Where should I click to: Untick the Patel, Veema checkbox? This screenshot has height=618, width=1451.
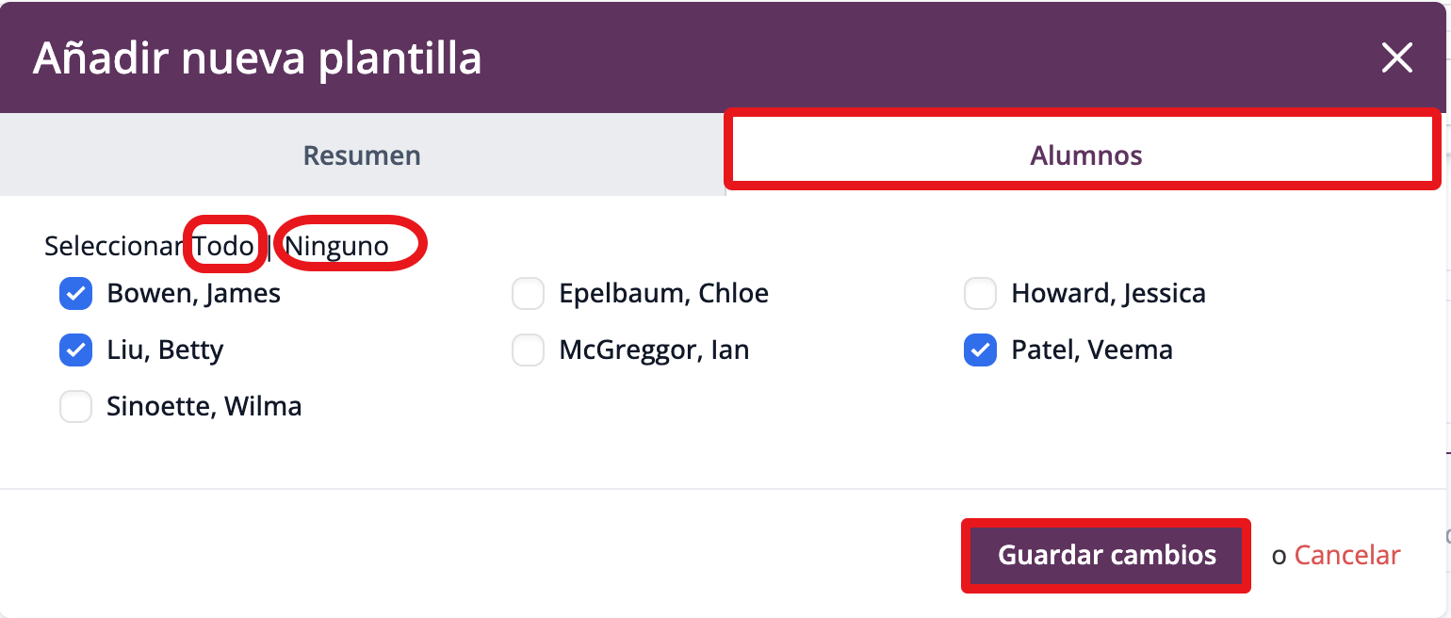[x=980, y=350]
